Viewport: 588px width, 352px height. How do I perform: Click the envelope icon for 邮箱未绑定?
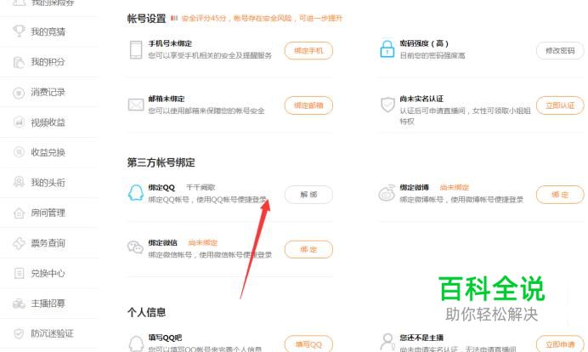pyautogui.click(x=136, y=105)
